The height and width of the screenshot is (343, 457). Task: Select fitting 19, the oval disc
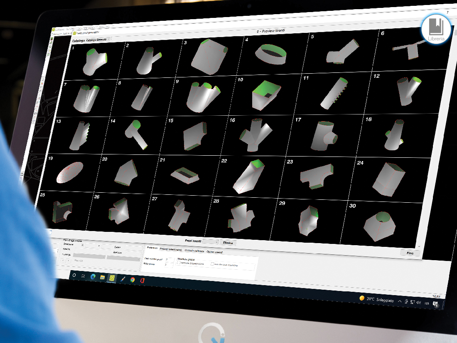click(70, 172)
